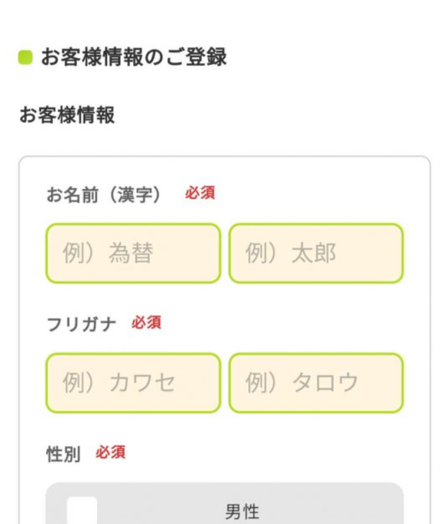The image size is (448, 524).
Task: Click the お名前（漢字） field label
Action: (104, 194)
